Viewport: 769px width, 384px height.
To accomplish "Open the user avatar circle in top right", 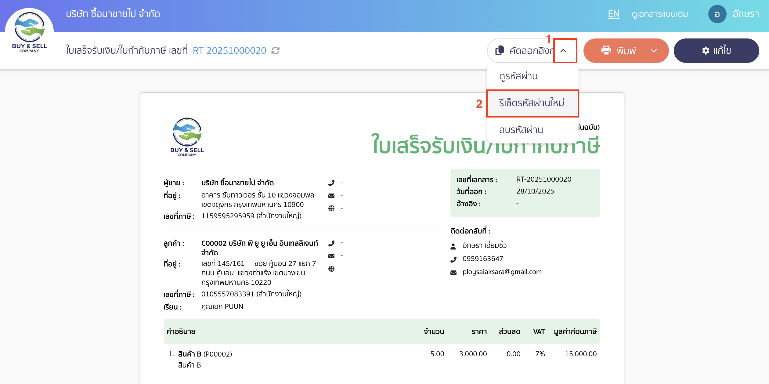I will (x=717, y=14).
